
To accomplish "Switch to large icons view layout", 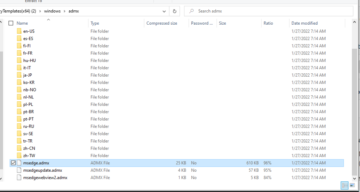I will [352, 185].
